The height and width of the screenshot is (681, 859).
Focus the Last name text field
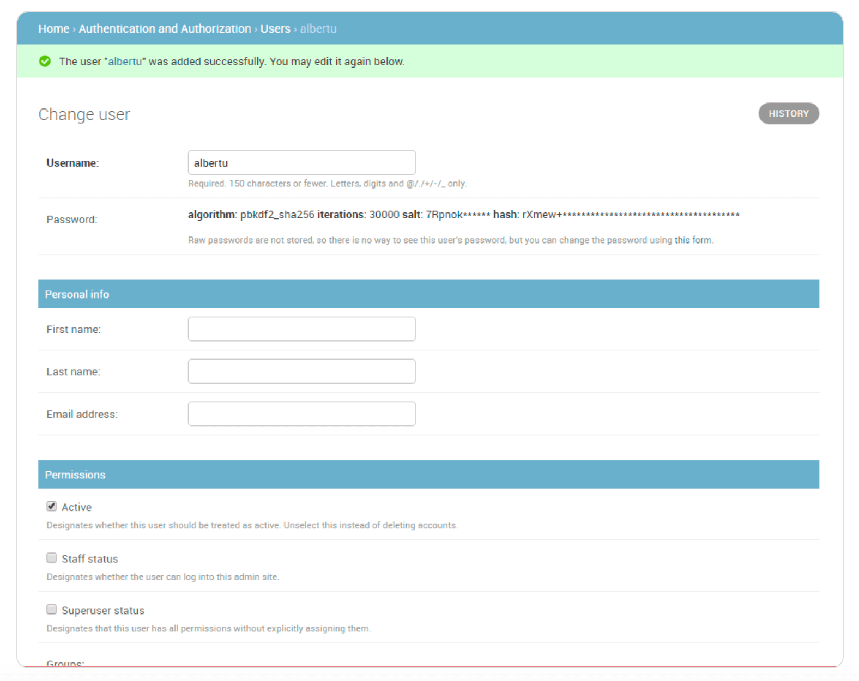(x=301, y=372)
